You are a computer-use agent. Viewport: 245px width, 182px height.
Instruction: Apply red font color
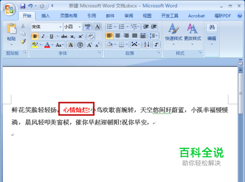(47, 45)
